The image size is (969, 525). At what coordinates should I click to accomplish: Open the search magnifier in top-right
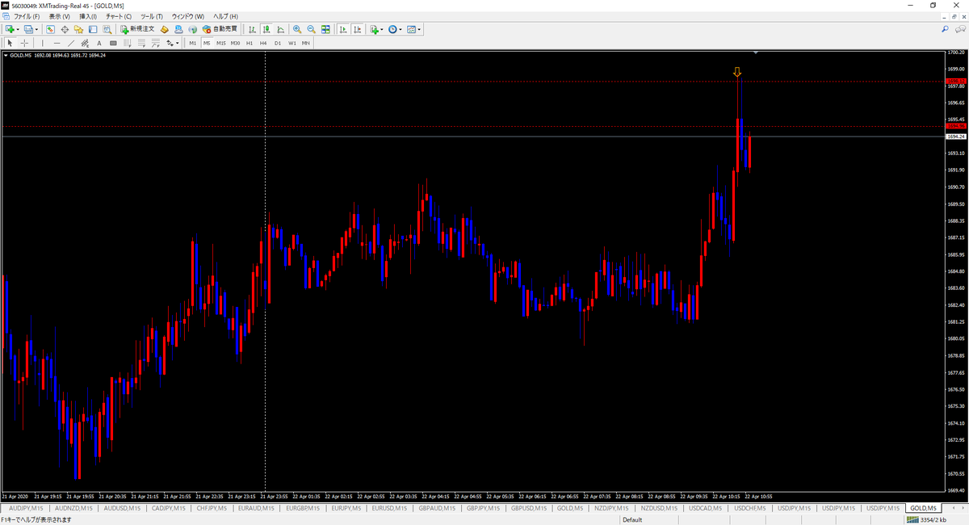(945, 29)
